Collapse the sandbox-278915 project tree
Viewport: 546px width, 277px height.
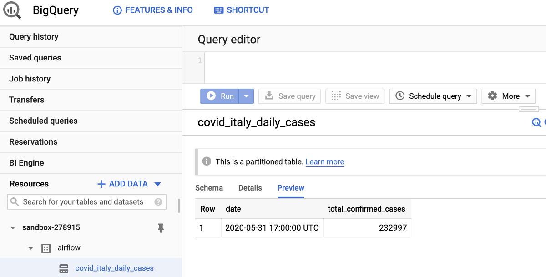(x=13, y=228)
